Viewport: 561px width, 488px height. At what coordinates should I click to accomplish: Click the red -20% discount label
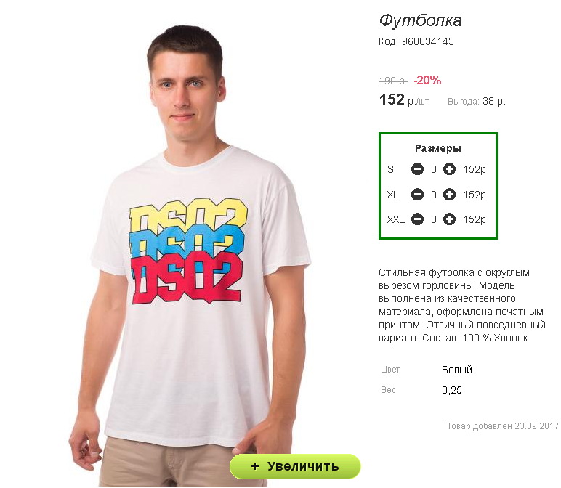tap(427, 80)
